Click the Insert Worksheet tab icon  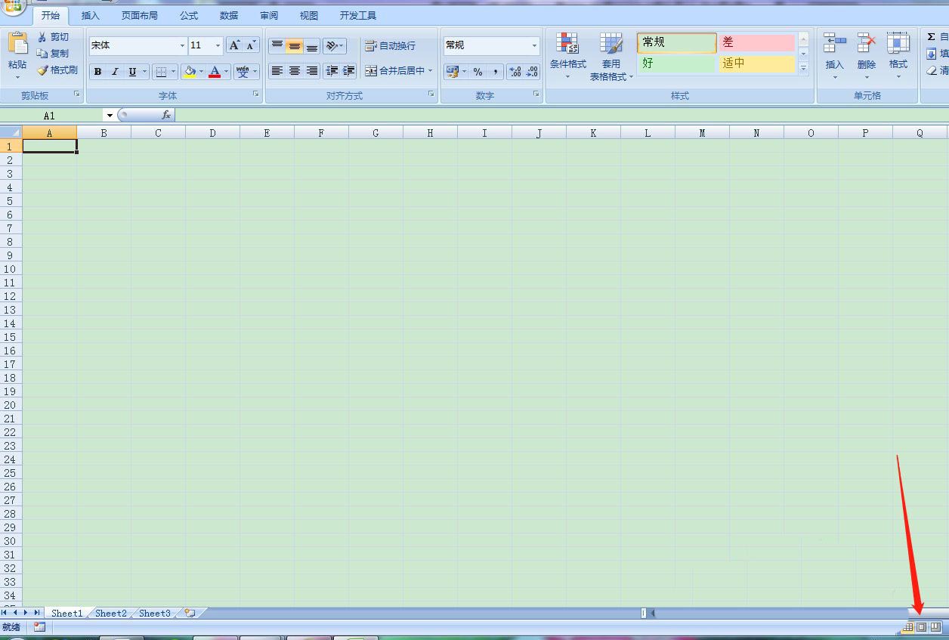point(190,613)
